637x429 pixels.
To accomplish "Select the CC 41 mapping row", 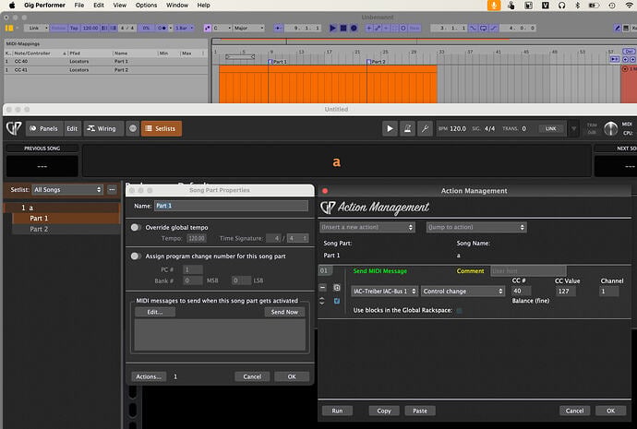I will pyautogui.click(x=105, y=70).
